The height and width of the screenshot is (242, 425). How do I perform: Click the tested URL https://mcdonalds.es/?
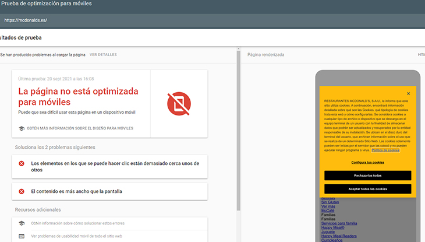click(26, 20)
